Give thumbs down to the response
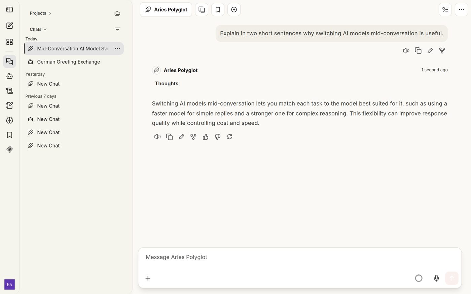The width and height of the screenshot is (471, 294). [x=218, y=137]
